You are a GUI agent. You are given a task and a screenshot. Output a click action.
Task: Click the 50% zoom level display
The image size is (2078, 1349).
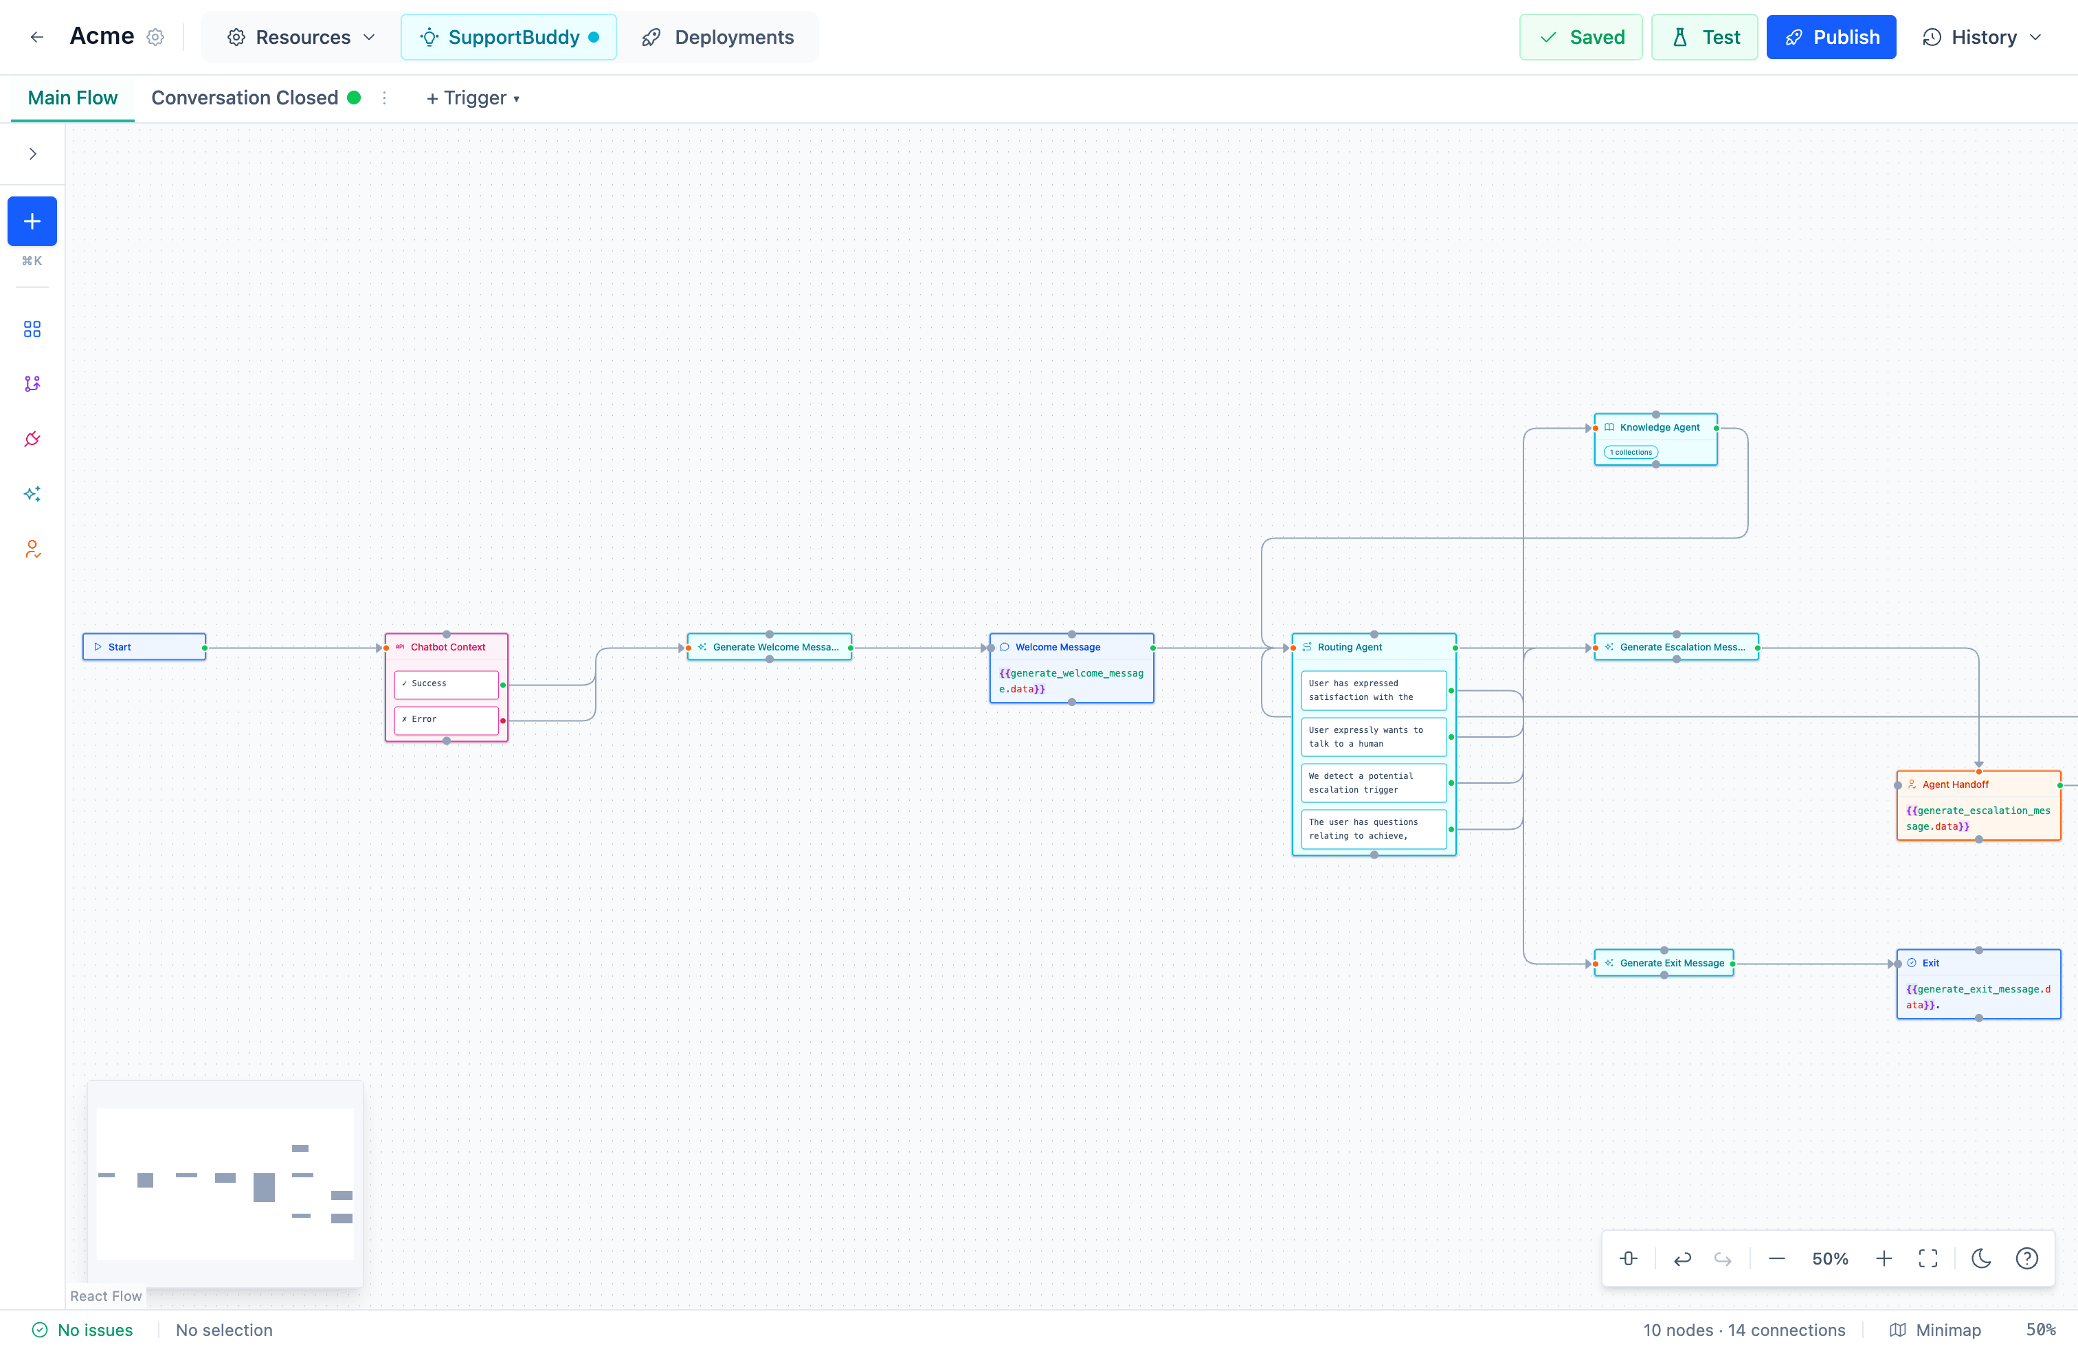coord(1830,1258)
